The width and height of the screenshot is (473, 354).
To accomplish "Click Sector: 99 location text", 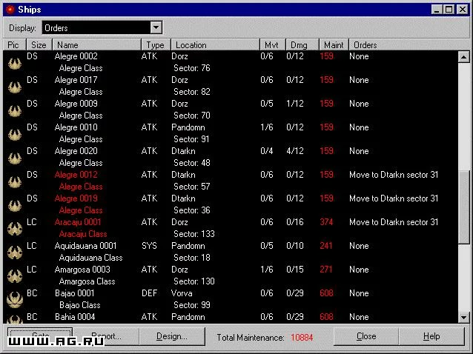I will click(x=192, y=305).
